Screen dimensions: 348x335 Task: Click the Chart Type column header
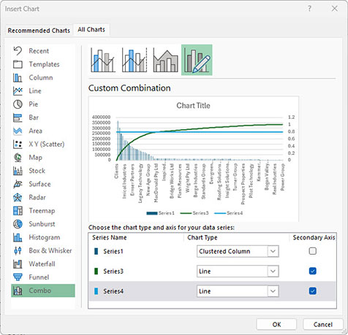tap(203, 237)
